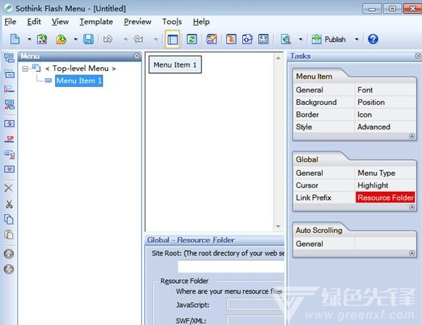Click the Edit properties pencil icon

click(212, 39)
